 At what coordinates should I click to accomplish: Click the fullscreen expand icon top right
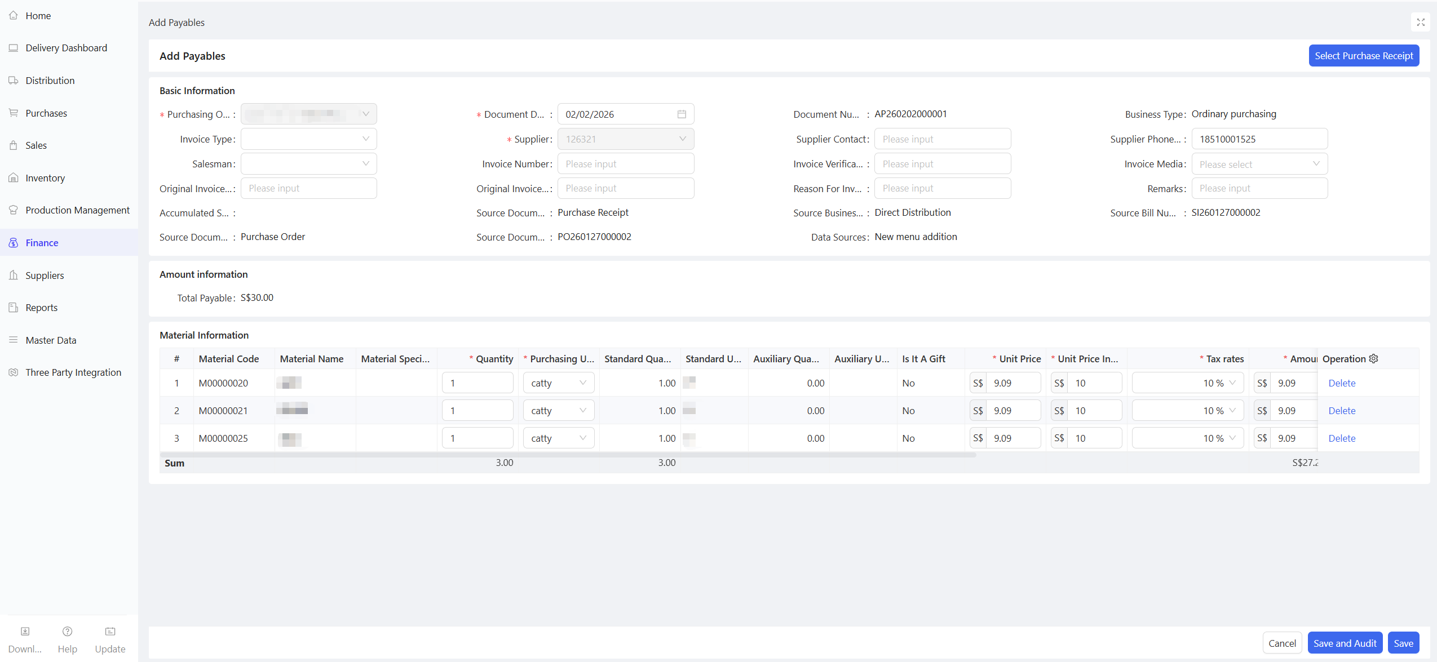[x=1421, y=23]
